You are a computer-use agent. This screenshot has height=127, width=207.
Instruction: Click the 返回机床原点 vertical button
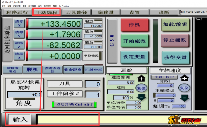coord(7,39)
